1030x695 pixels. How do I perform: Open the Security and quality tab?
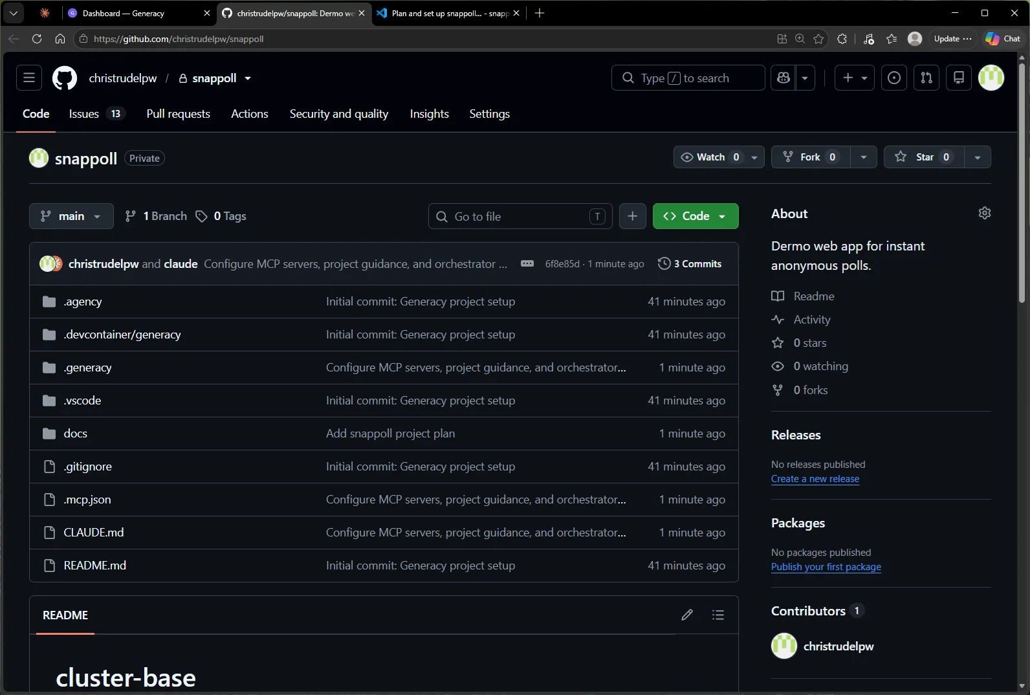tap(339, 114)
